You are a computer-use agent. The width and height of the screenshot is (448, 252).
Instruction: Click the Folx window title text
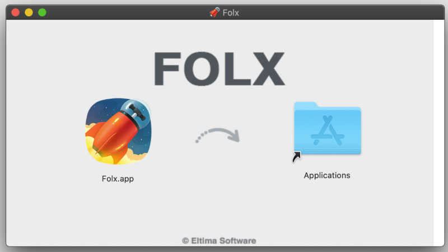[x=231, y=12]
